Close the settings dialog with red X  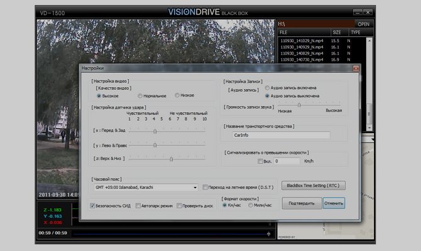pos(356,68)
